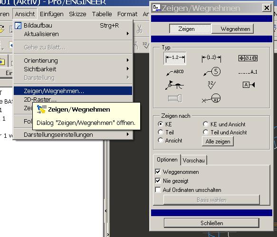Click the surface finish 32 toolbar icon
Viewport: 277px width, 237px height.
[146, 45]
